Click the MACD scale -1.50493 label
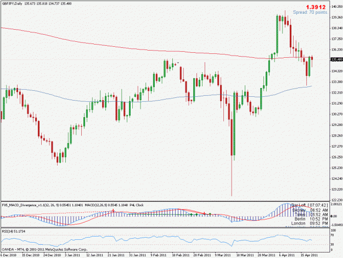343x258 pixels. (337, 225)
